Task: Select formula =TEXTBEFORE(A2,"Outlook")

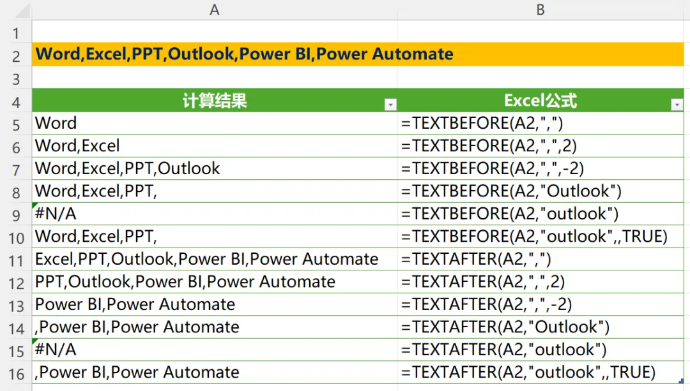Action: [x=540, y=191]
